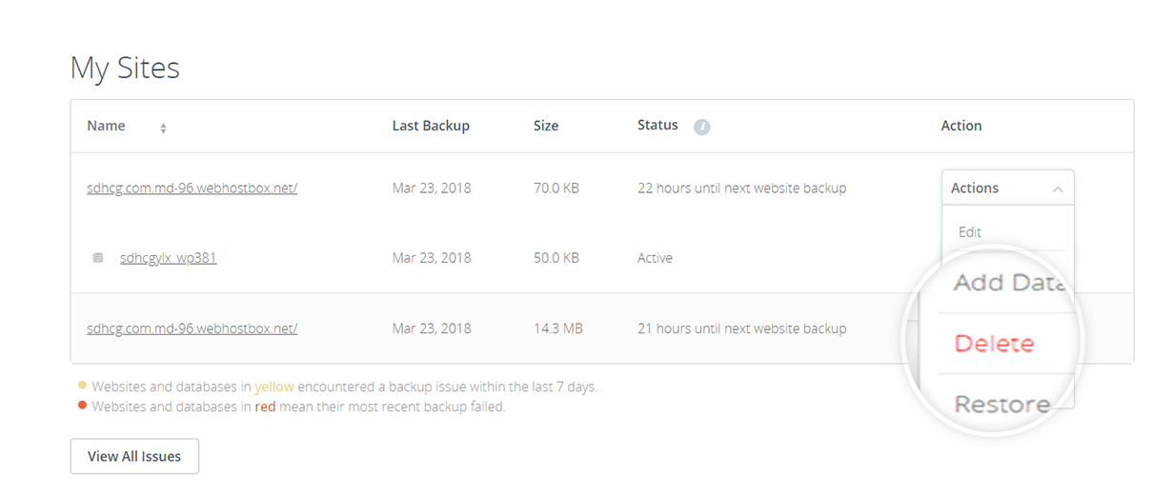
Task: Click the My Sites heading
Action: [125, 68]
